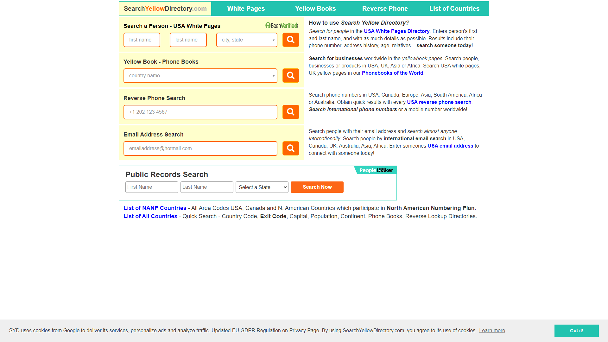608x342 pixels.
Task: Click the PeopleLooker logo icon
Action: point(375,170)
